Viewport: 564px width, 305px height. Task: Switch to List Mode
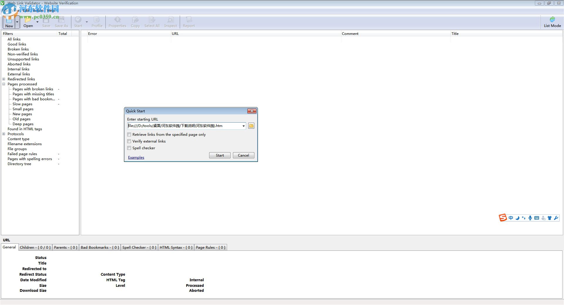[x=552, y=21]
